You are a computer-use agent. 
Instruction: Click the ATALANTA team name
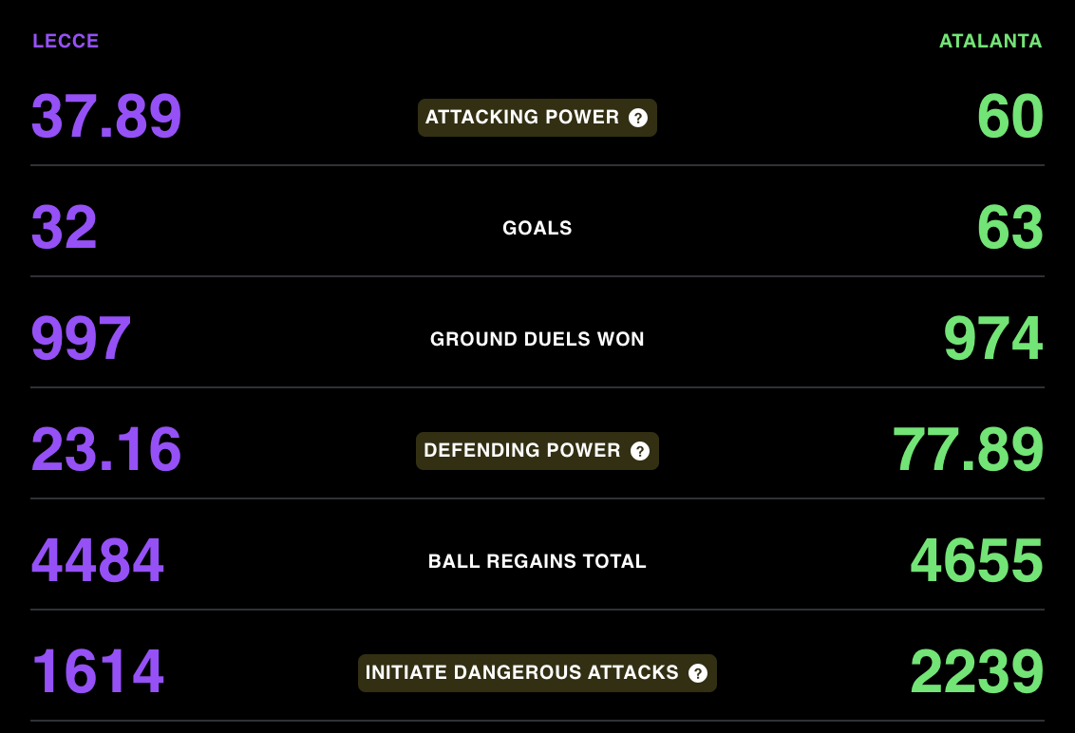pos(990,41)
